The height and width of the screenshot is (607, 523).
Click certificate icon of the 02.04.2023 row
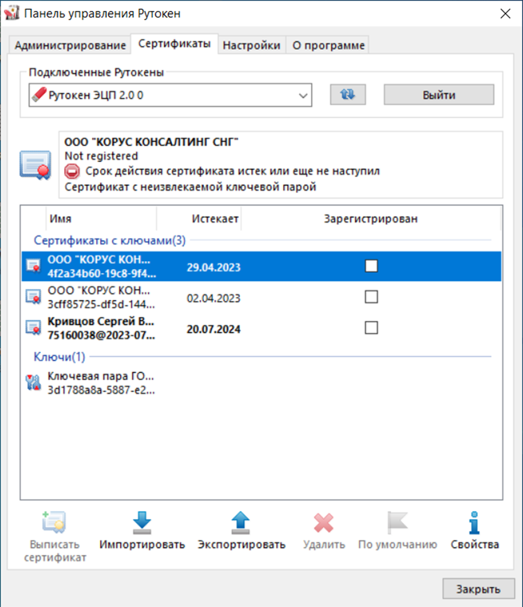coord(33,297)
